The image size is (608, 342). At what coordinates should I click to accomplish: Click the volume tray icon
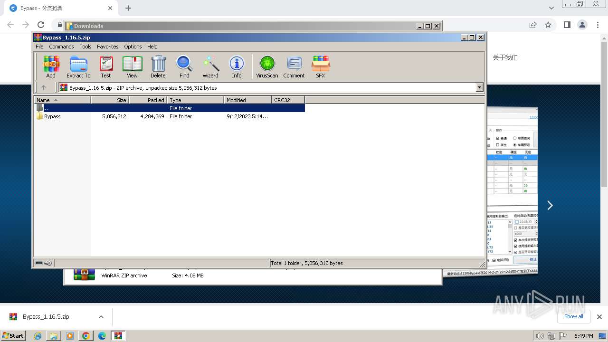[x=540, y=336]
